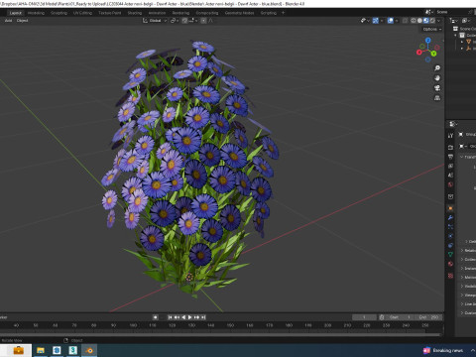Open the snapping options dropdown

click(x=193, y=21)
